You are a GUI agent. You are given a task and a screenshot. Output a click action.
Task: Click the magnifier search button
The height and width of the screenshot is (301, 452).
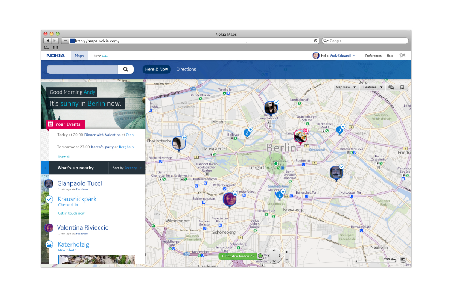(126, 69)
